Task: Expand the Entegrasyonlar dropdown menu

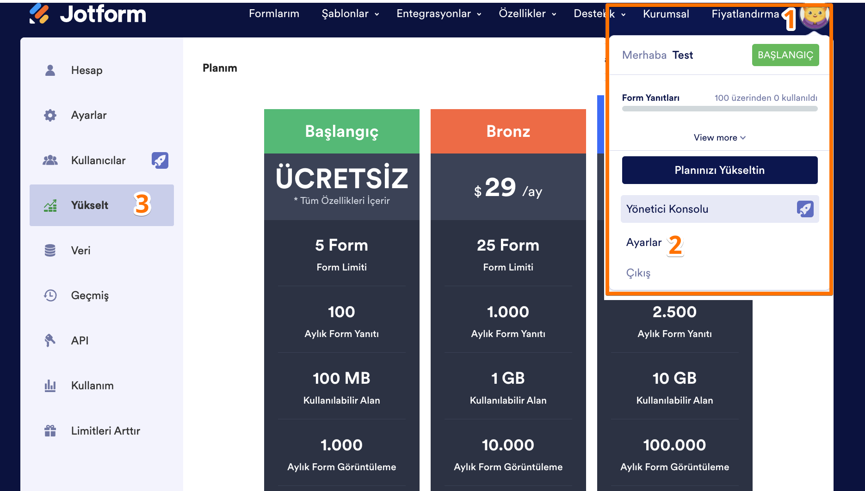Action: click(439, 14)
